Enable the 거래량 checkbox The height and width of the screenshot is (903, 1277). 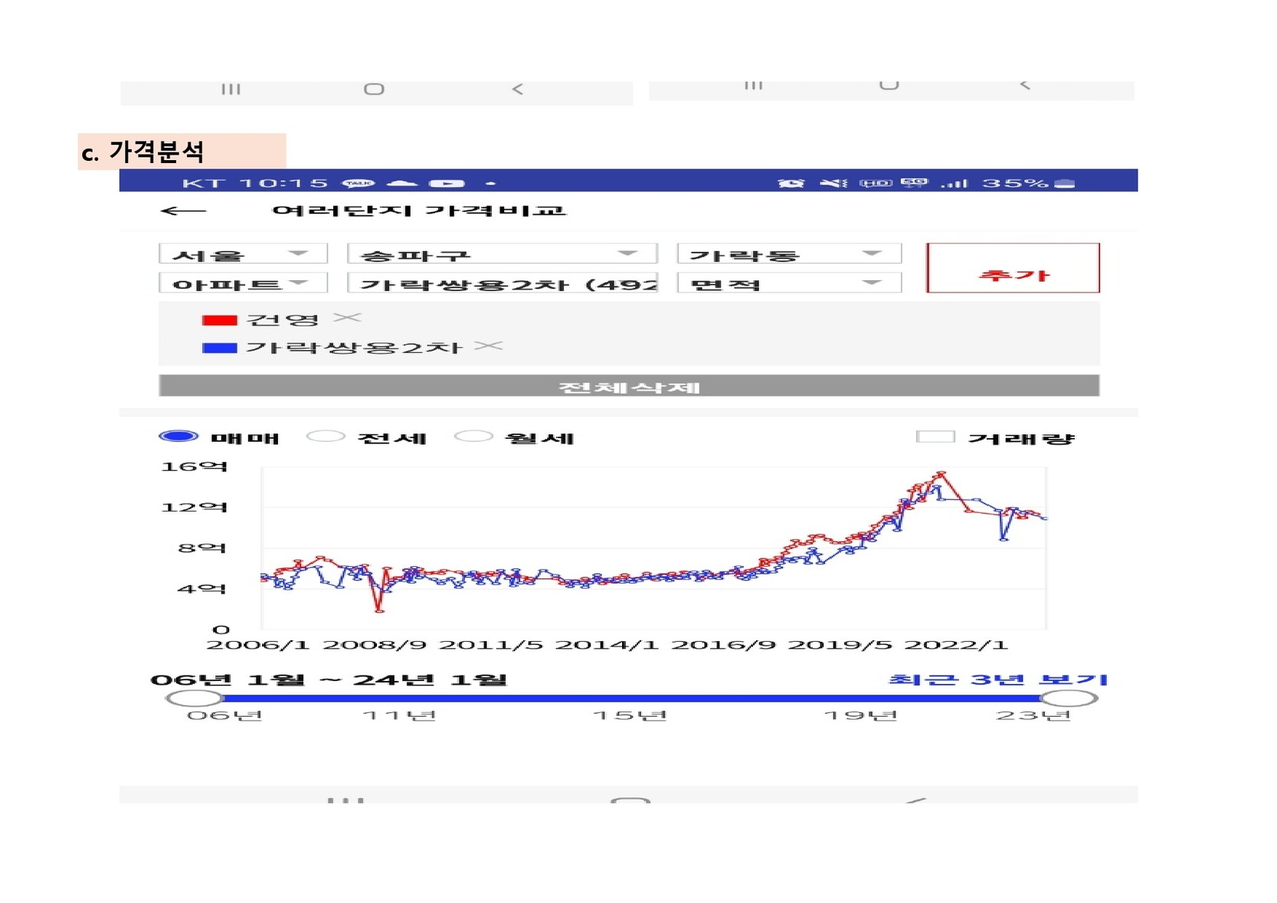coord(935,437)
